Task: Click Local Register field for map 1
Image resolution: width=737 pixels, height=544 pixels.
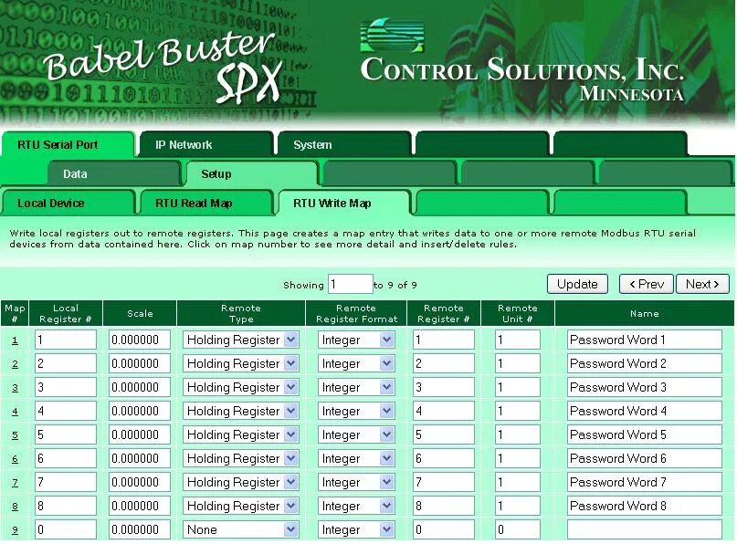Action: pos(66,340)
